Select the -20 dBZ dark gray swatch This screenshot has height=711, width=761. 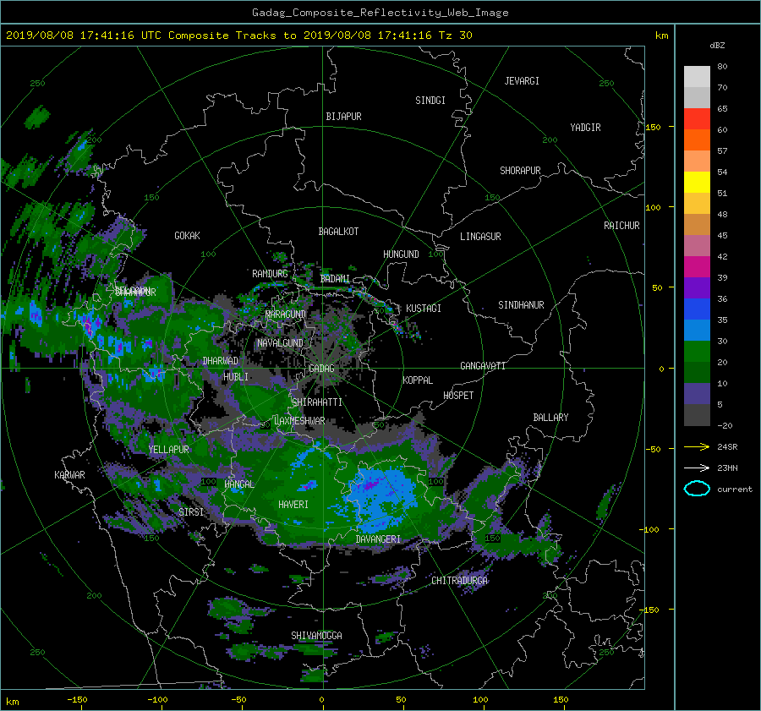click(697, 414)
